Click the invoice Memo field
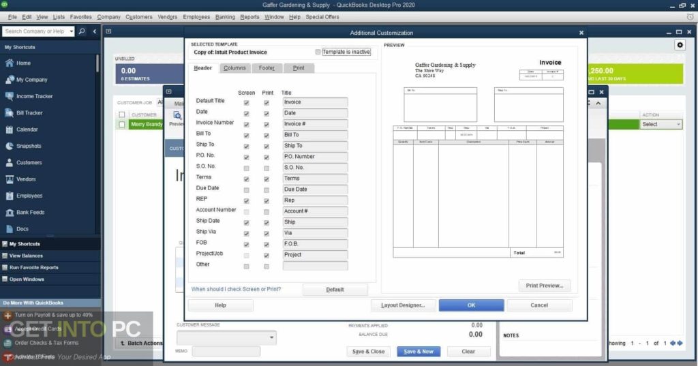The image size is (698, 366). coord(226,351)
